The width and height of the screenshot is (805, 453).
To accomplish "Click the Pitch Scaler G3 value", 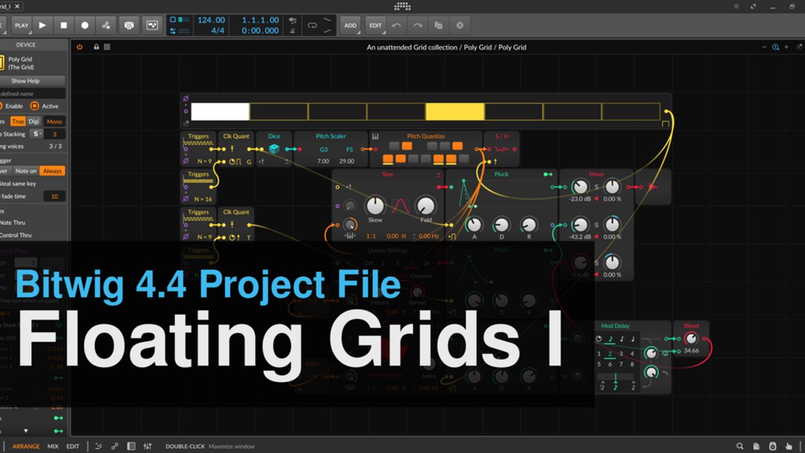I will [323, 150].
